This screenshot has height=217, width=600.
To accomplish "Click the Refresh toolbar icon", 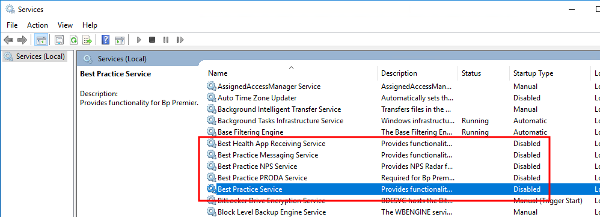I will 73,40.
